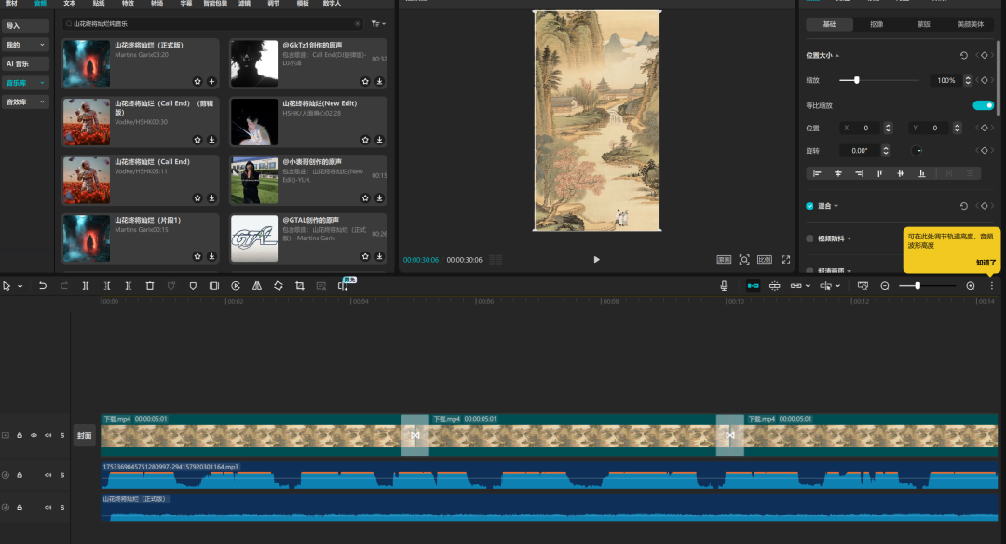The width and height of the screenshot is (1006, 544).
Task: Dismiss the tooltip with 知道了
Action: point(986,263)
